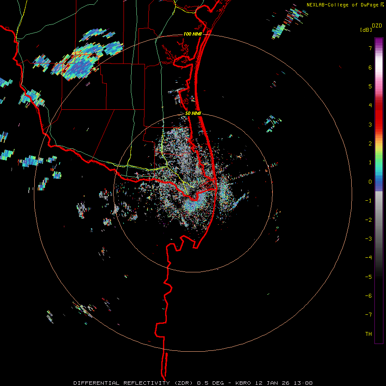Click the -4 value on color scale

[368, 258]
